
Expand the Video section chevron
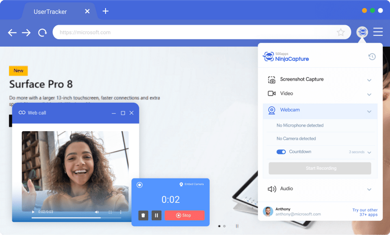point(369,95)
